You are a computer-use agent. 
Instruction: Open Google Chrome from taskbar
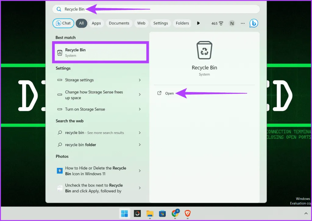click(x=175, y=213)
